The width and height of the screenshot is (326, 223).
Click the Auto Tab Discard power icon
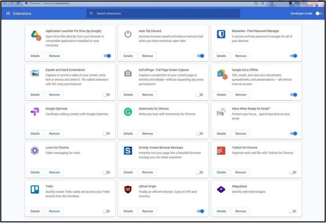pyautogui.click(x=128, y=34)
